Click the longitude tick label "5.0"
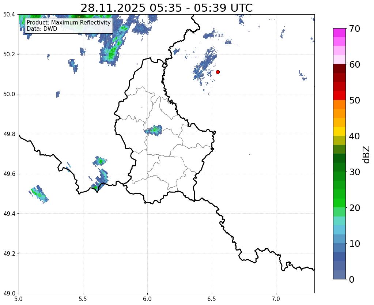This screenshot has height=305, width=374. pyautogui.click(x=19, y=299)
